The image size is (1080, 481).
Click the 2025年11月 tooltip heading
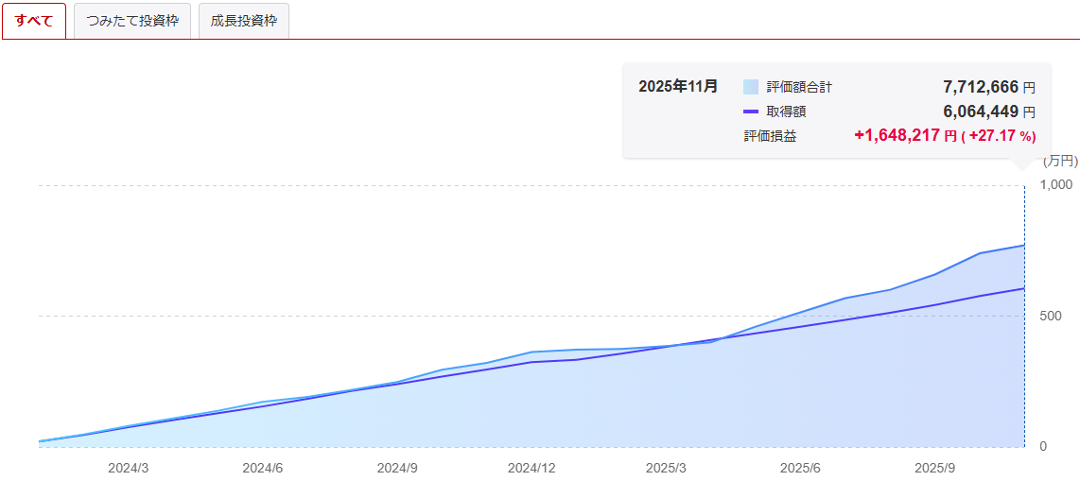click(678, 87)
